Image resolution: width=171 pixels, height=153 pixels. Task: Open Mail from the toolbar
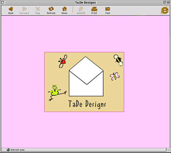(x=107, y=10)
